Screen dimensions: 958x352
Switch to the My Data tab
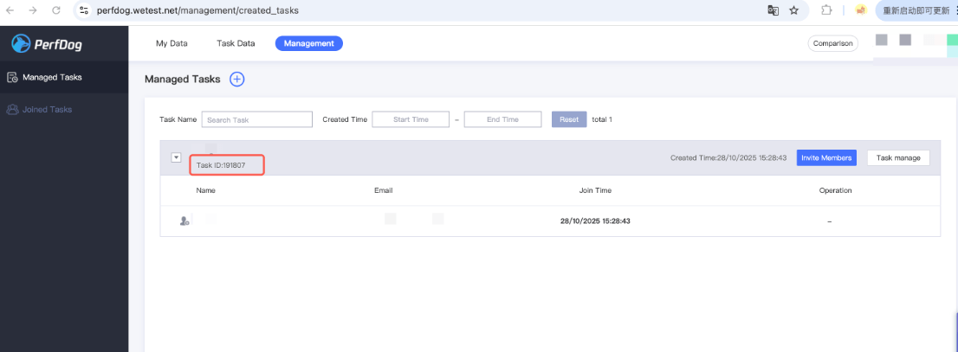click(x=172, y=43)
